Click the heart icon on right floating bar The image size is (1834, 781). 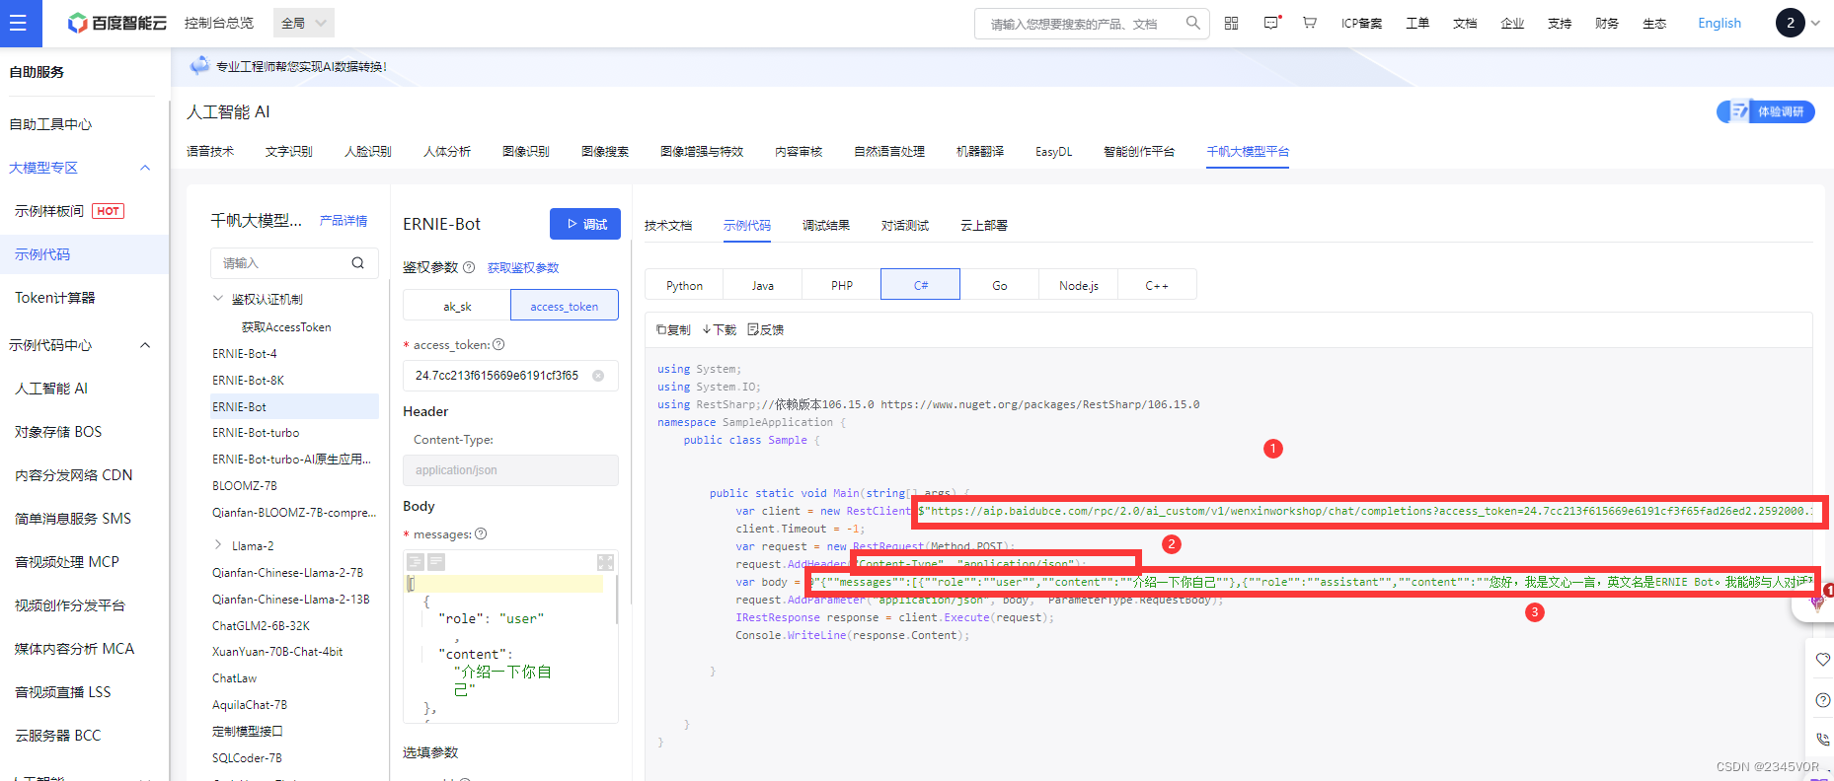[1822, 659]
